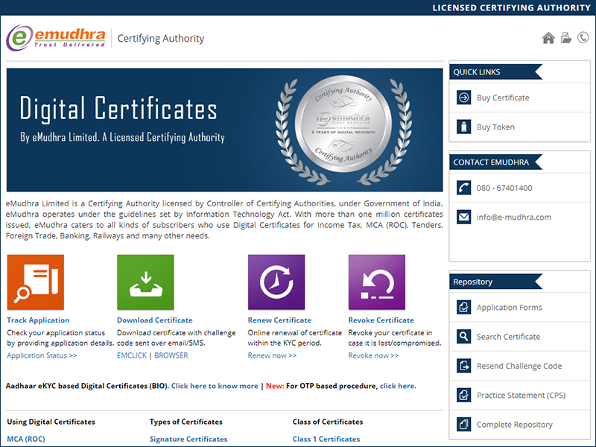The width and height of the screenshot is (596, 447).
Task: Click the Complete Repository icon
Action: [463, 424]
